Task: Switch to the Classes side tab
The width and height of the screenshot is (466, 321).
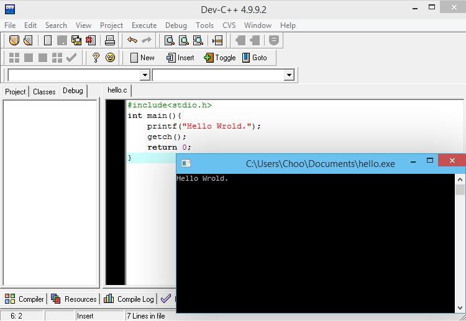Action: point(44,92)
